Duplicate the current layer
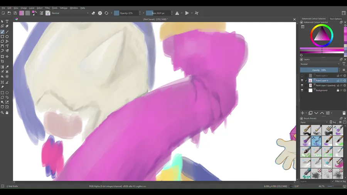 [x=310, y=113]
